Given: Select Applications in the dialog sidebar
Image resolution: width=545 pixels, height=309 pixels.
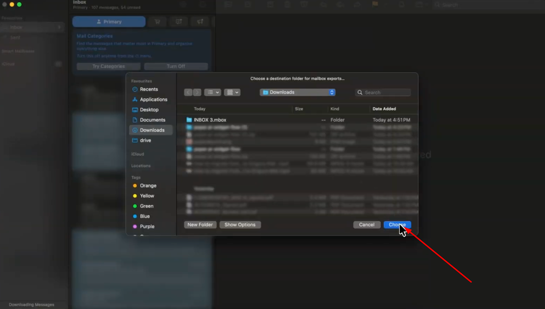Looking at the screenshot, I should (151, 99).
